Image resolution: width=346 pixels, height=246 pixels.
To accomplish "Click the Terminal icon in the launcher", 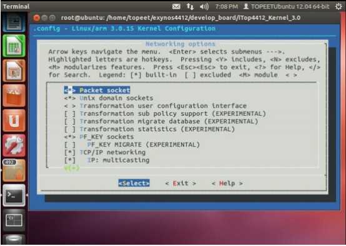I will (x=14, y=195).
